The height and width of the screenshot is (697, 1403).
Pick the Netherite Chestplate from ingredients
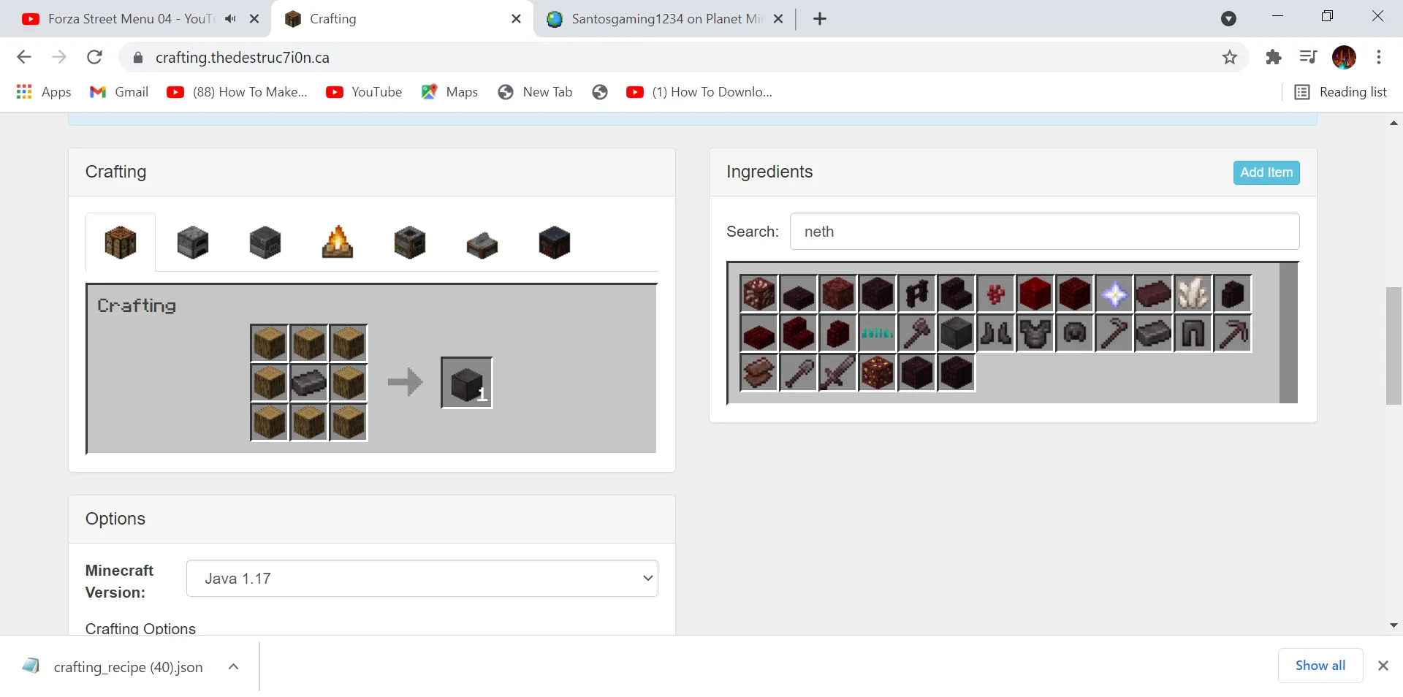[1035, 333]
